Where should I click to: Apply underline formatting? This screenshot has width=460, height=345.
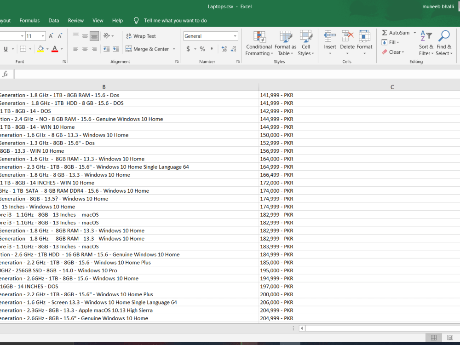pyautogui.click(x=6, y=49)
